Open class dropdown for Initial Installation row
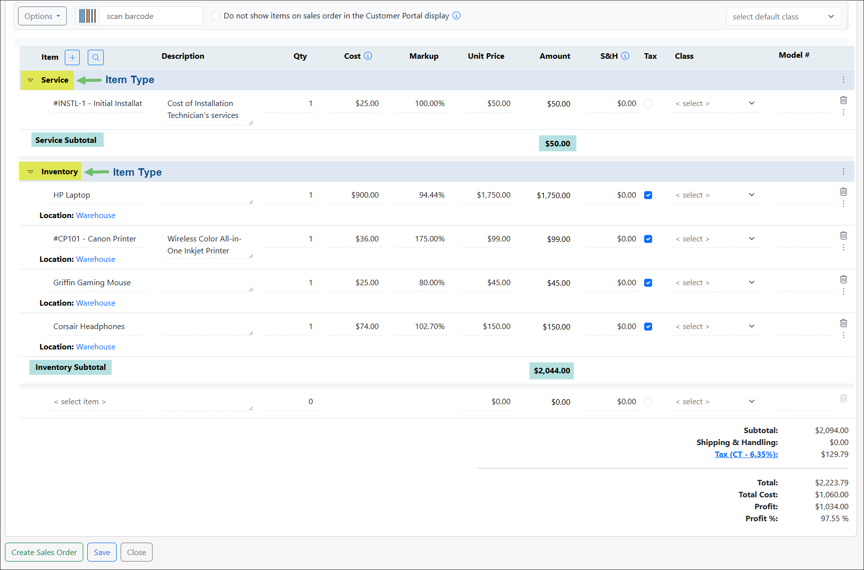The width and height of the screenshot is (864, 570). (715, 104)
